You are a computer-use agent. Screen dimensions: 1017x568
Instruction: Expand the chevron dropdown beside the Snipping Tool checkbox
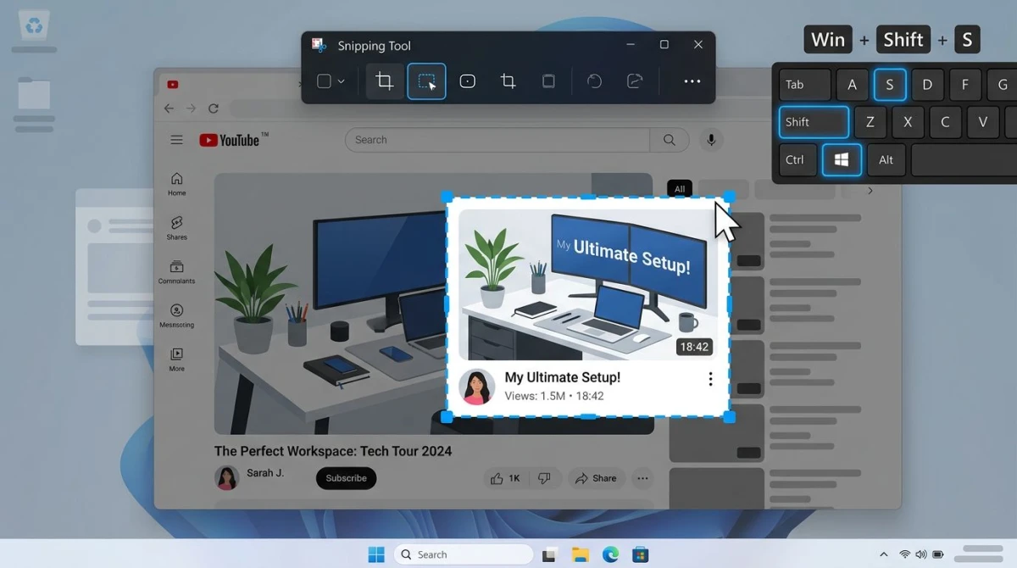(341, 81)
